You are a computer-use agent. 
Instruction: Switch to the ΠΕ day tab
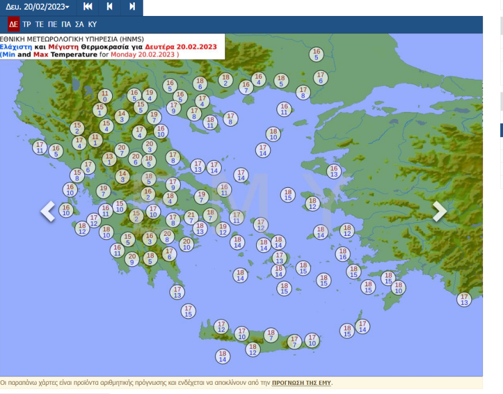coord(53,24)
